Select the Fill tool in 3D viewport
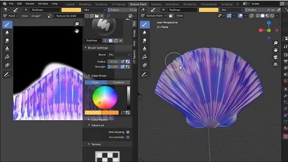Viewport: 288px width, 162px height. pos(144,57)
